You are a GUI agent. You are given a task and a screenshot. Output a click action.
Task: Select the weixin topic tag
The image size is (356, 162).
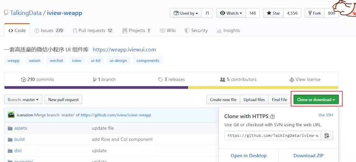point(35,61)
